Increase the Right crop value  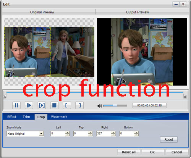pyautogui.click(x=113, y=132)
